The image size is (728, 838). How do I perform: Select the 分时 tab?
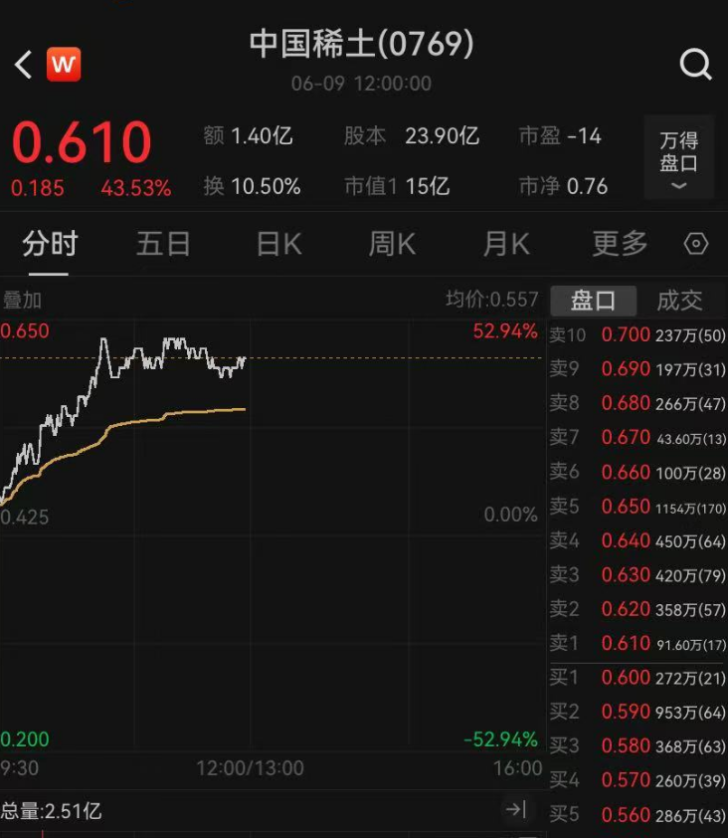pos(50,244)
